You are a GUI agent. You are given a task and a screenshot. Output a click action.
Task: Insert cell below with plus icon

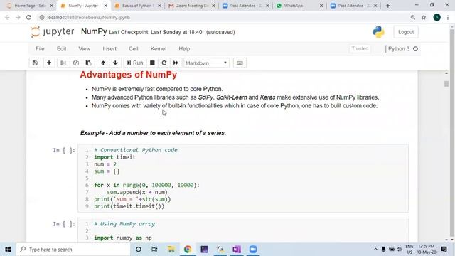point(49,63)
